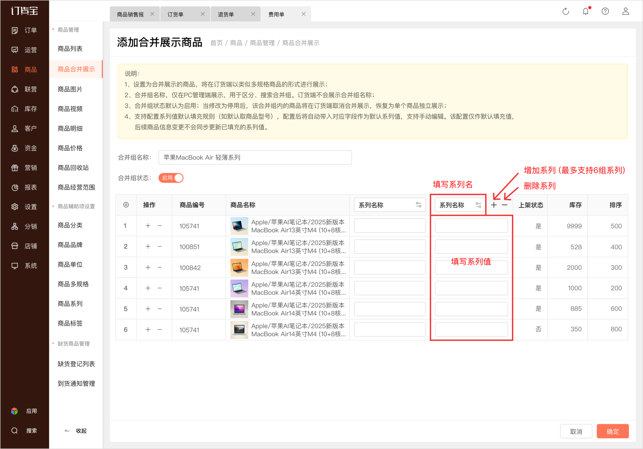The image size is (643, 449).
Task: Click the 合并组名称 input field
Action: 255,157
